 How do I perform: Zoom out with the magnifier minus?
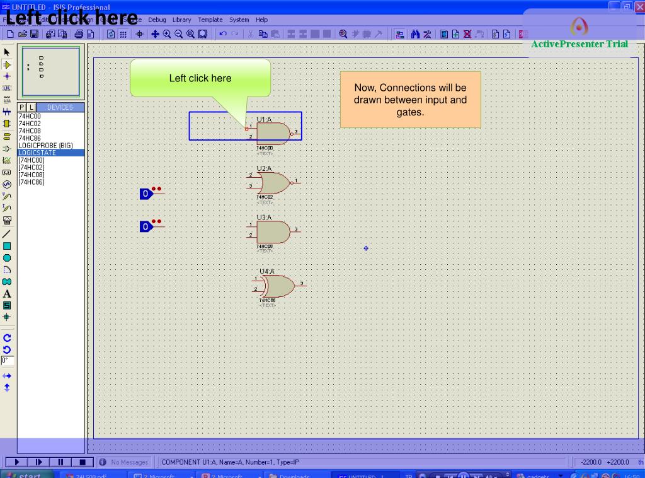tap(178, 34)
